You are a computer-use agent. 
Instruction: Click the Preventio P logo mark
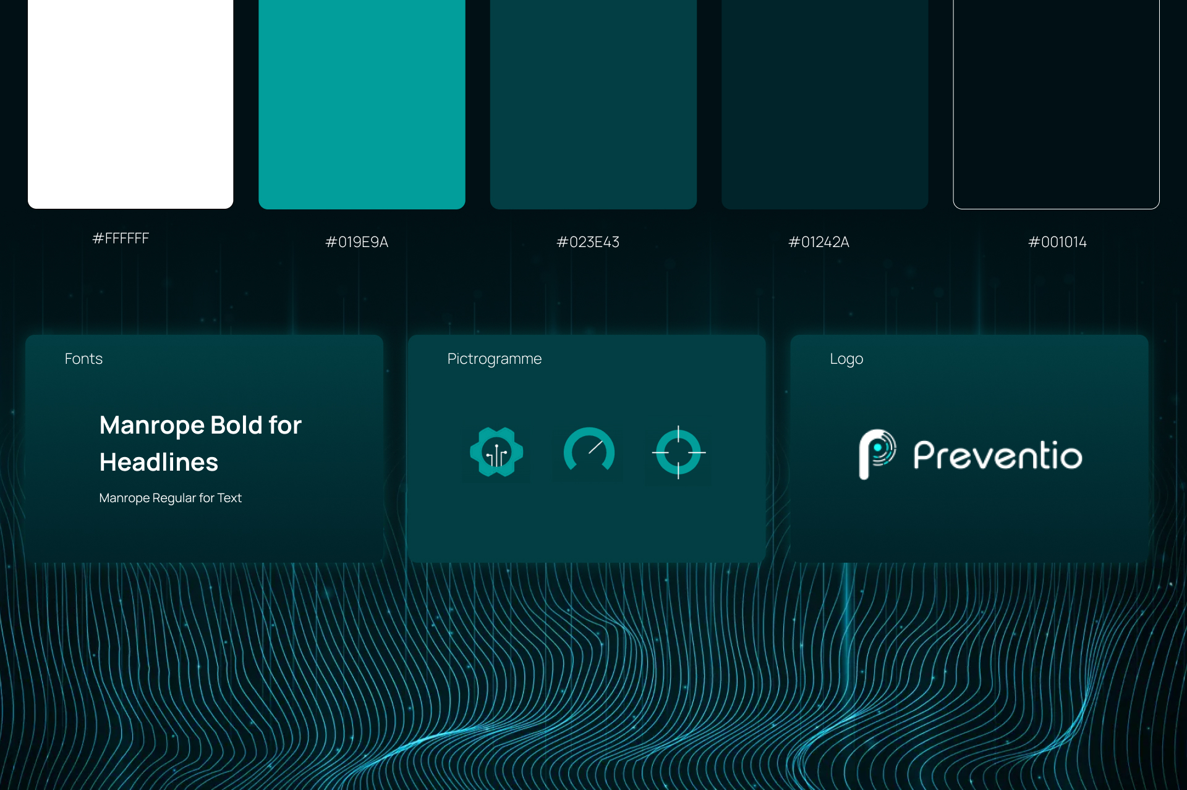pyautogui.click(x=877, y=454)
